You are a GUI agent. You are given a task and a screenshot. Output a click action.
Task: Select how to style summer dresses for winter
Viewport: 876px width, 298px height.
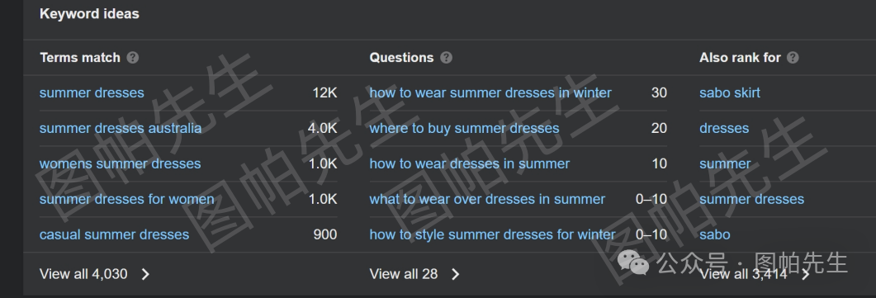click(x=492, y=234)
